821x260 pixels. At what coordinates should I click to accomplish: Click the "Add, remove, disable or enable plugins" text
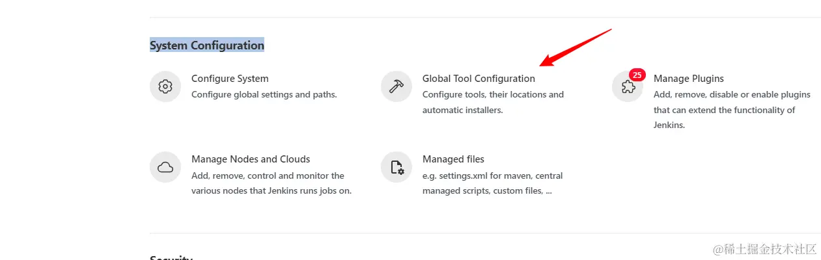tap(732, 95)
